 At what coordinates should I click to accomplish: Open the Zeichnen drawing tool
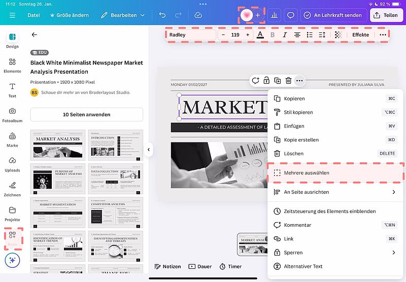click(x=12, y=188)
